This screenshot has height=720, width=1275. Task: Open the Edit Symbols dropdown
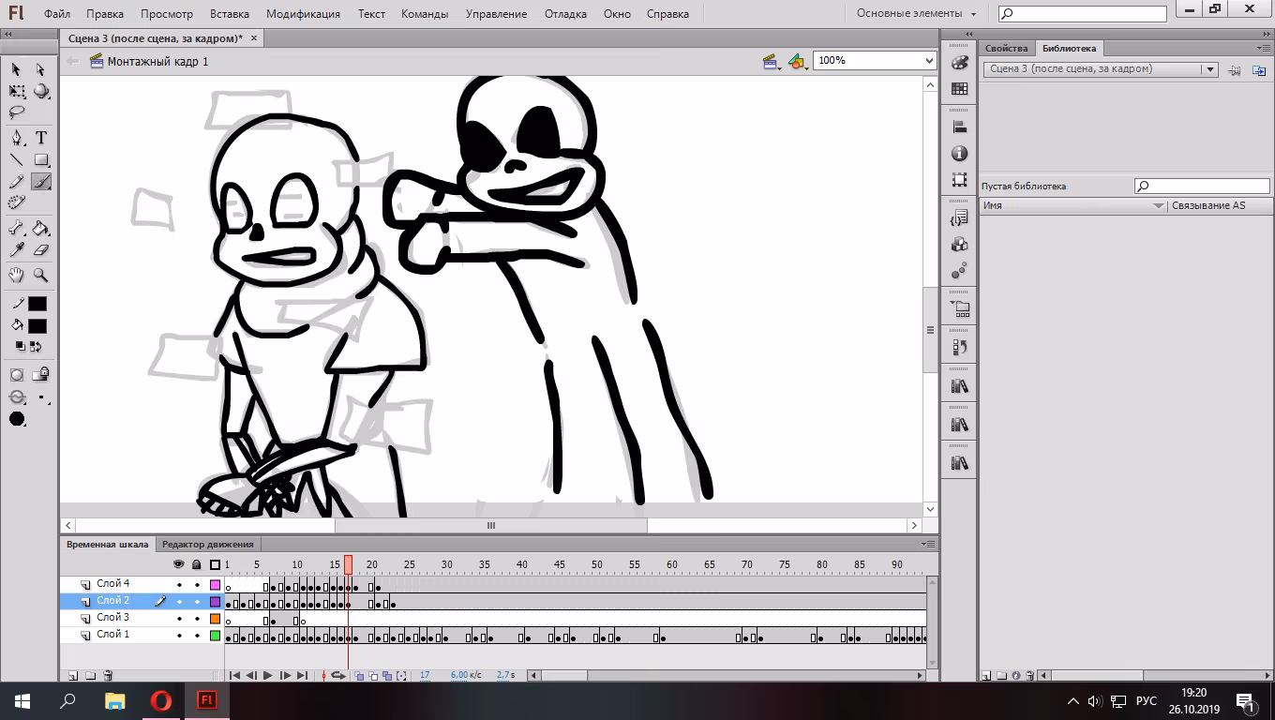point(798,62)
